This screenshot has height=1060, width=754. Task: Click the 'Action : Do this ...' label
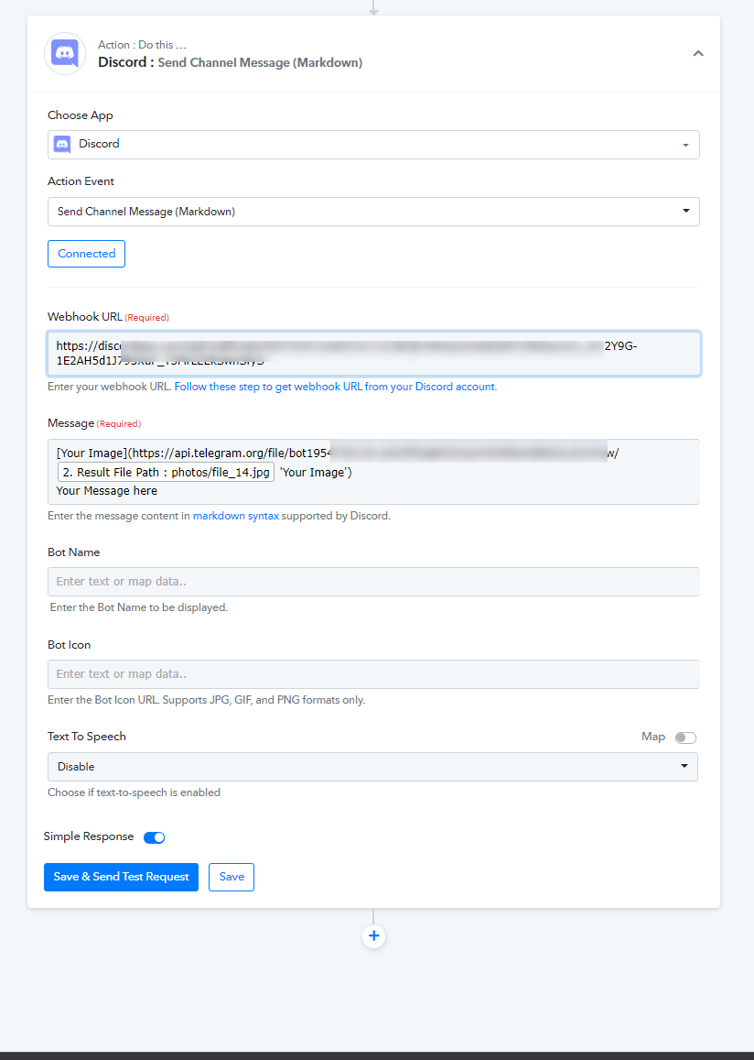click(142, 45)
